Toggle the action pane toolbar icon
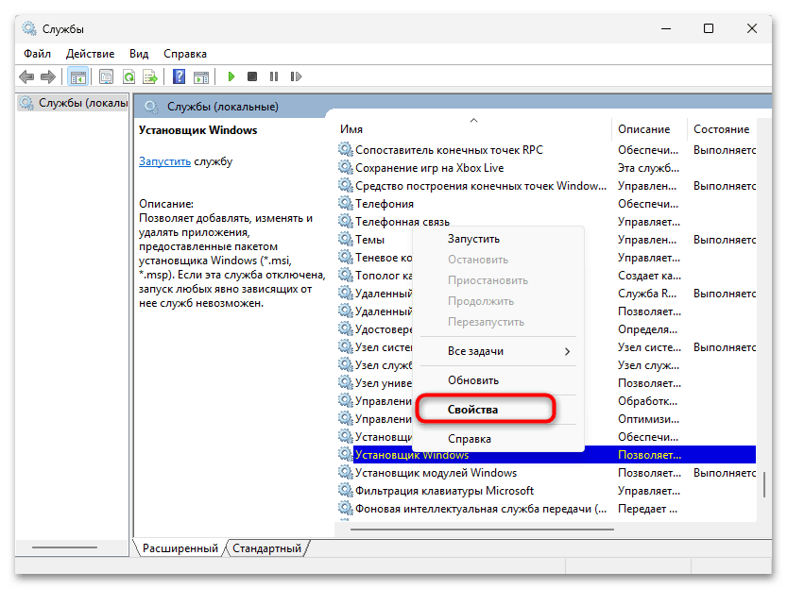This screenshot has height=589, width=787. point(201,76)
